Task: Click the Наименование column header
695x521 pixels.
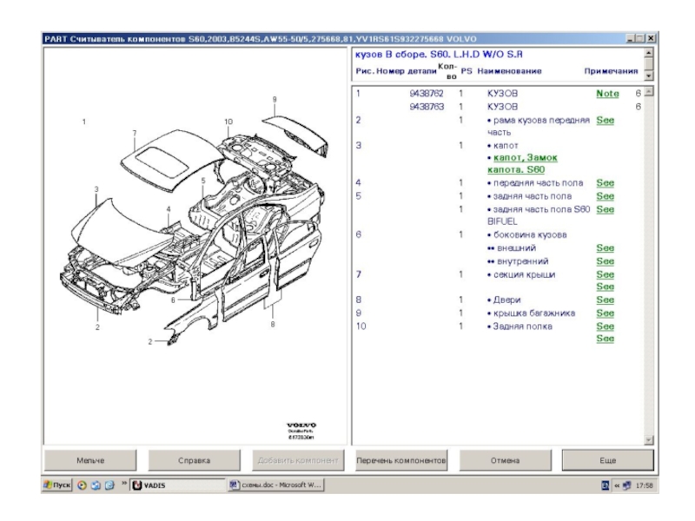Action: pos(509,71)
